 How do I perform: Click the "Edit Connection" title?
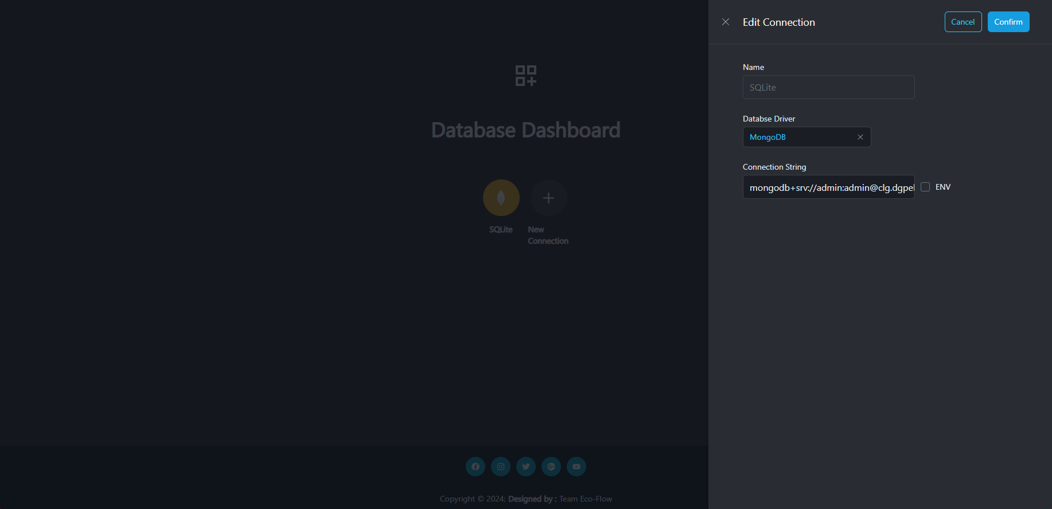(x=779, y=22)
